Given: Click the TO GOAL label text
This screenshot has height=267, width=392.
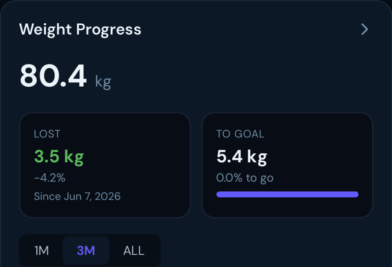Looking at the screenshot, I should [x=240, y=134].
